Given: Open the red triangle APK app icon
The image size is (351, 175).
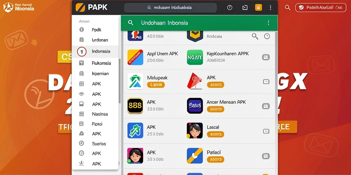Looking at the screenshot, I should (195, 81).
